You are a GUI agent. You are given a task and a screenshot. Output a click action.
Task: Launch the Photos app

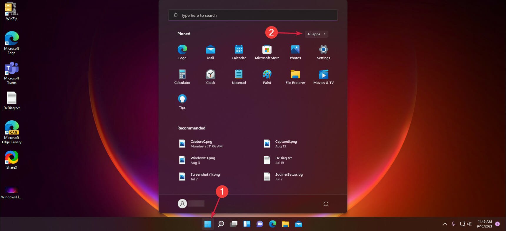(x=295, y=52)
